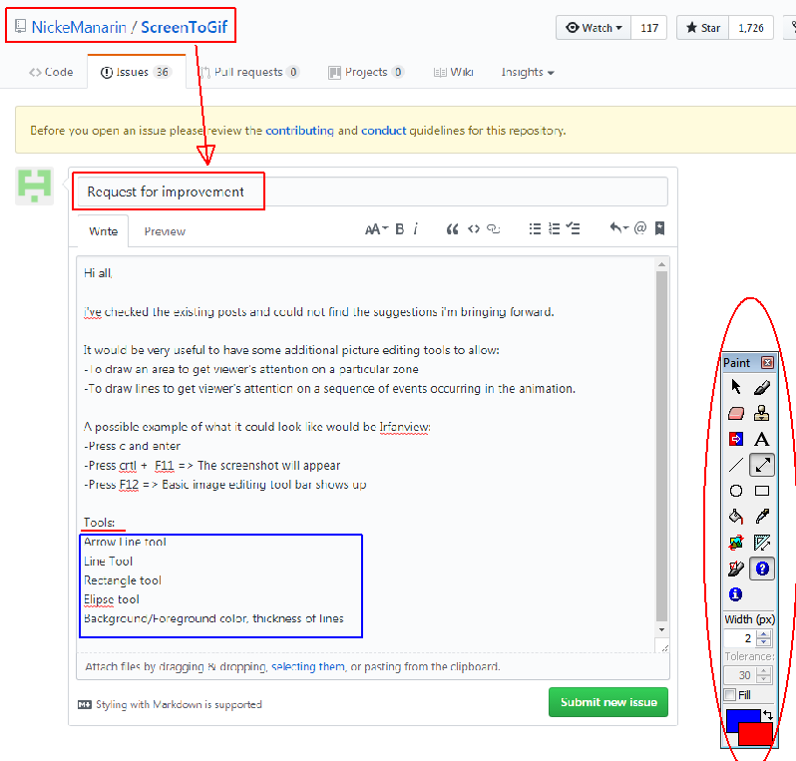Add a bulleted list

click(535, 229)
